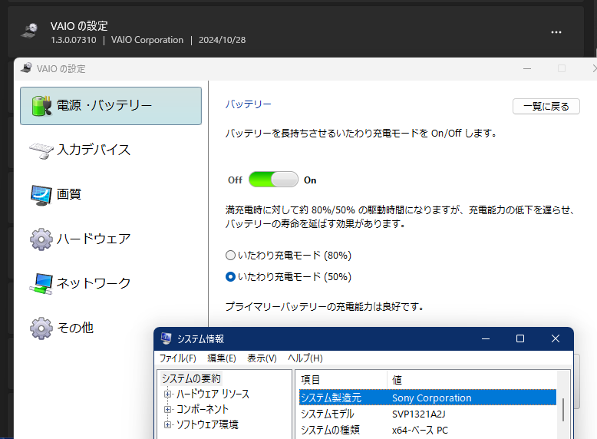Viewport: 597px width, 439px height.
Task: Click the version 1.3.0.07310 text
Action: click(x=74, y=40)
